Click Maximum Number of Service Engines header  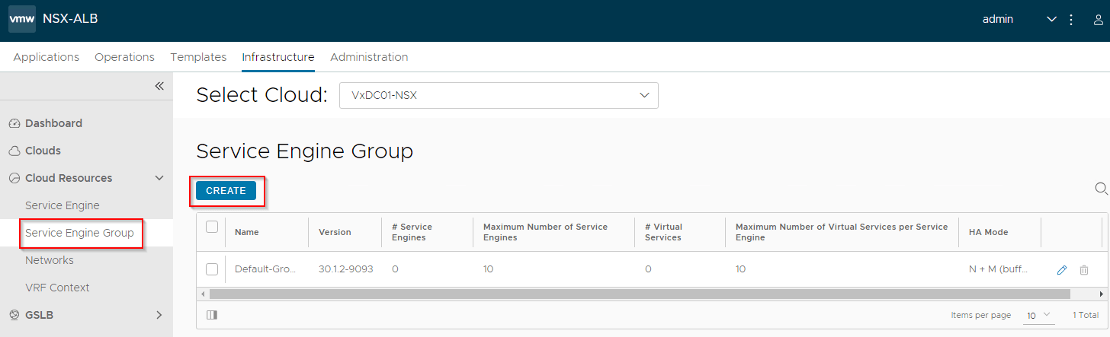tap(545, 232)
